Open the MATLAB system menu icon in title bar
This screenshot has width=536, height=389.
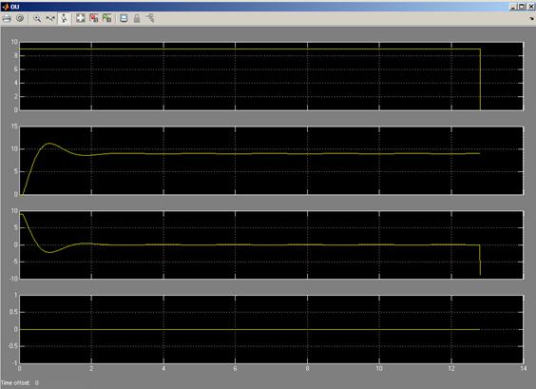(5, 7)
